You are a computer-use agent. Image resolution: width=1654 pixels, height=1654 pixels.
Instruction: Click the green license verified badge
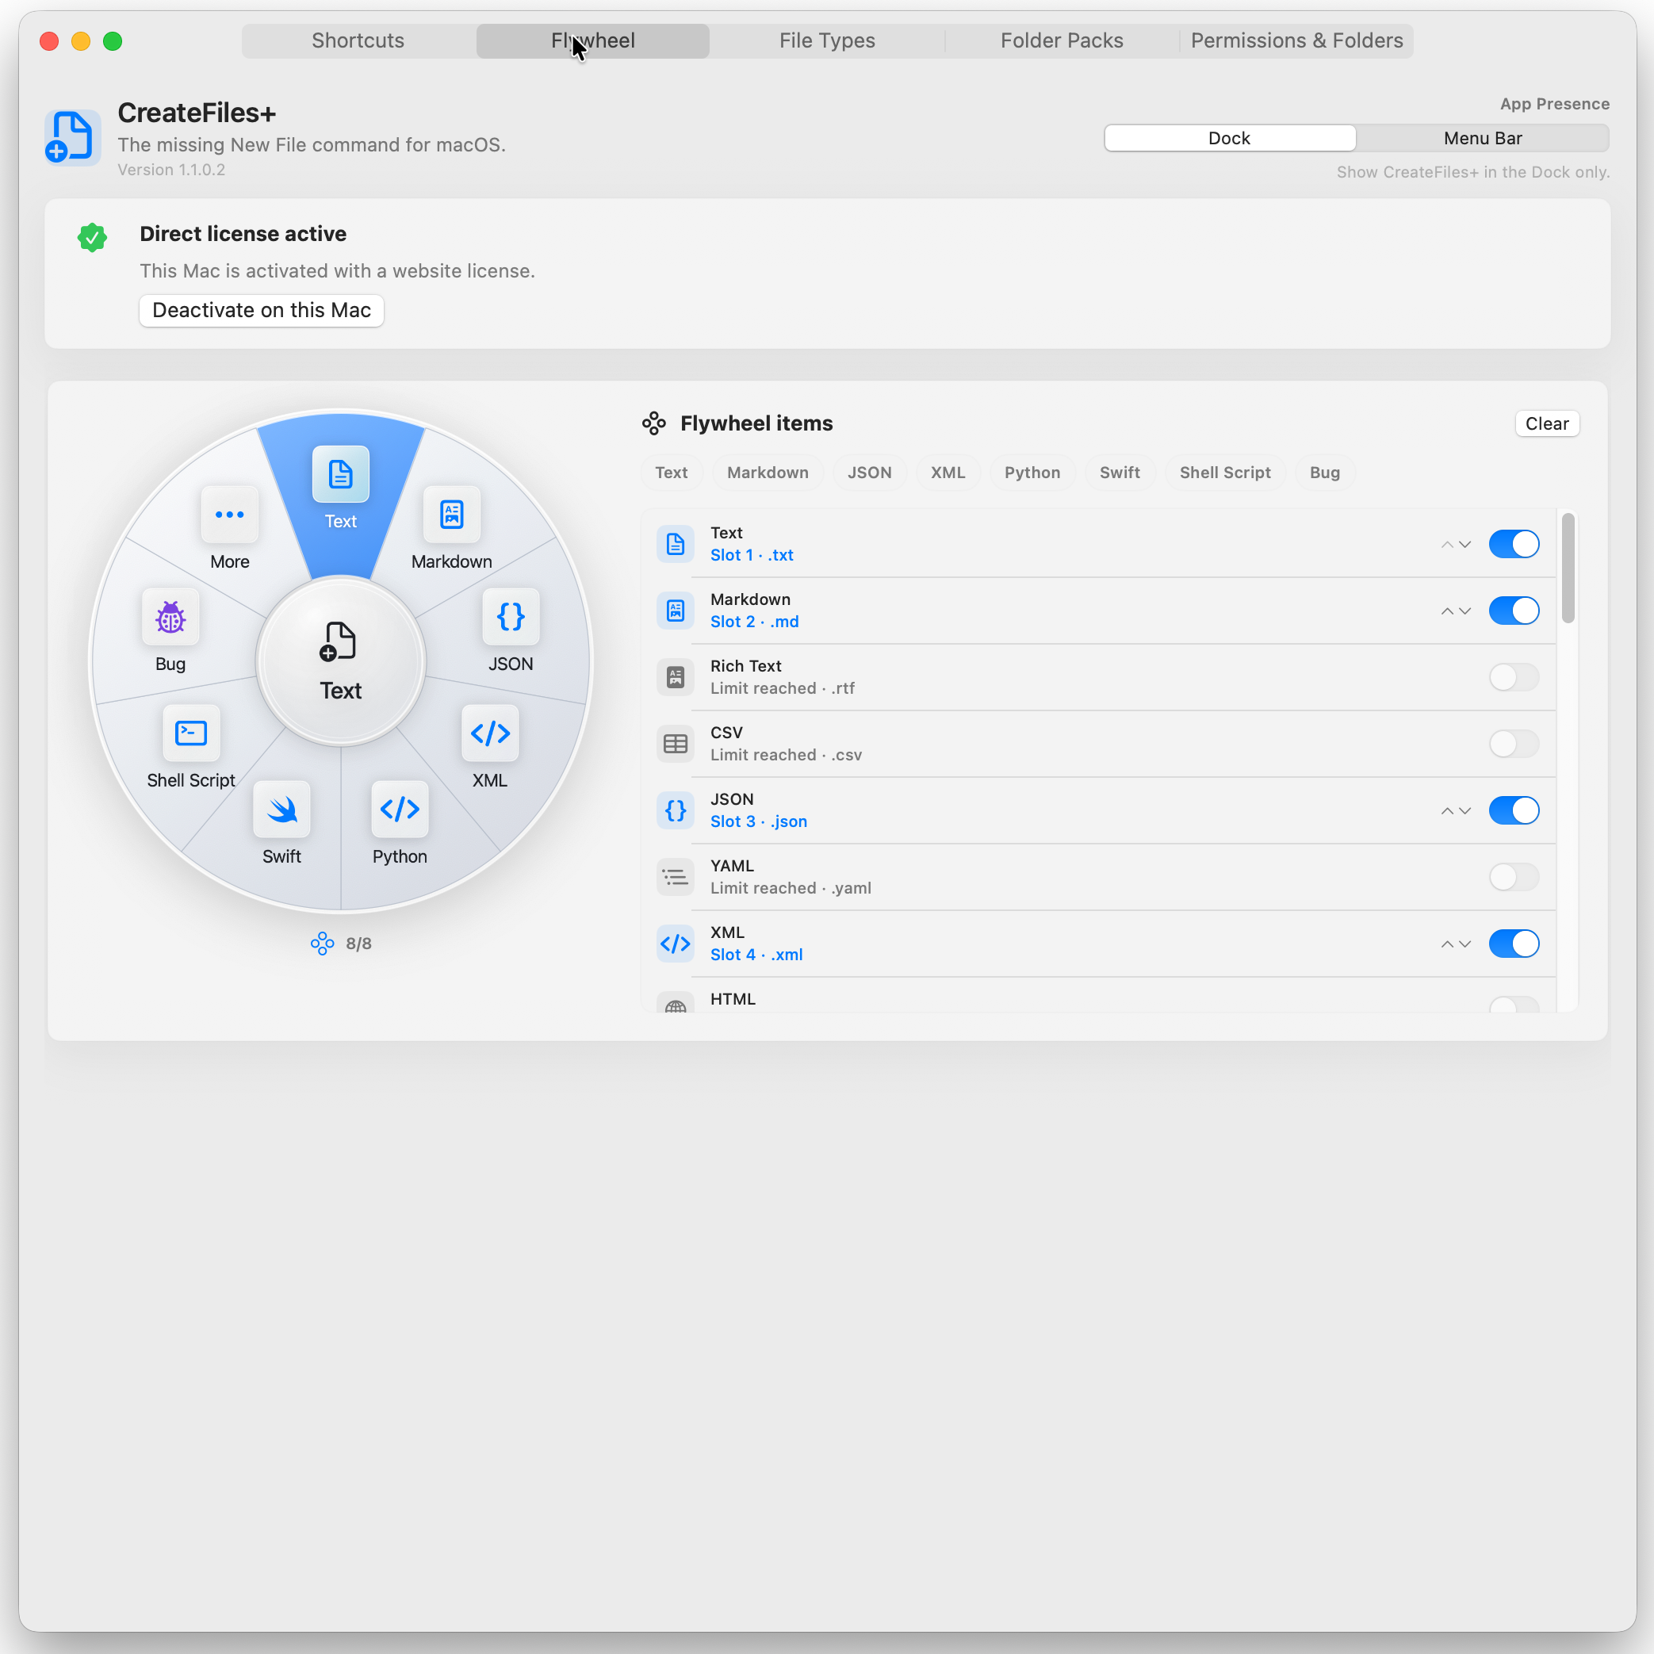coord(93,237)
